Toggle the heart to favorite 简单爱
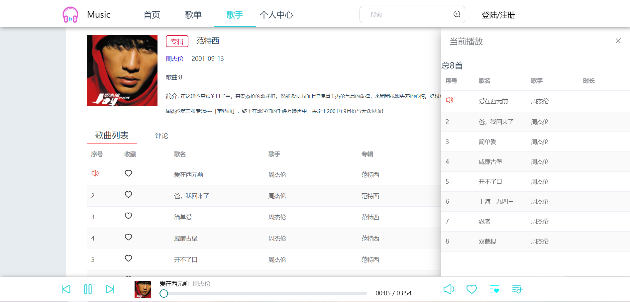Viewport: 630px width, 302px height. click(x=128, y=216)
